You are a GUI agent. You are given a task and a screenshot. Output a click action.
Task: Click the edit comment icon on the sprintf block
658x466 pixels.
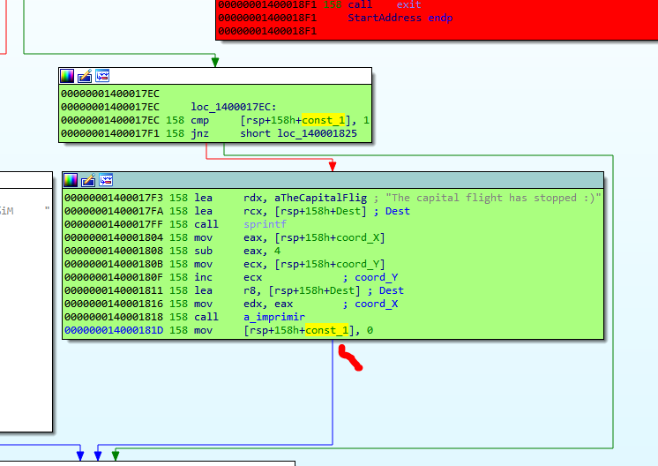tap(88, 180)
